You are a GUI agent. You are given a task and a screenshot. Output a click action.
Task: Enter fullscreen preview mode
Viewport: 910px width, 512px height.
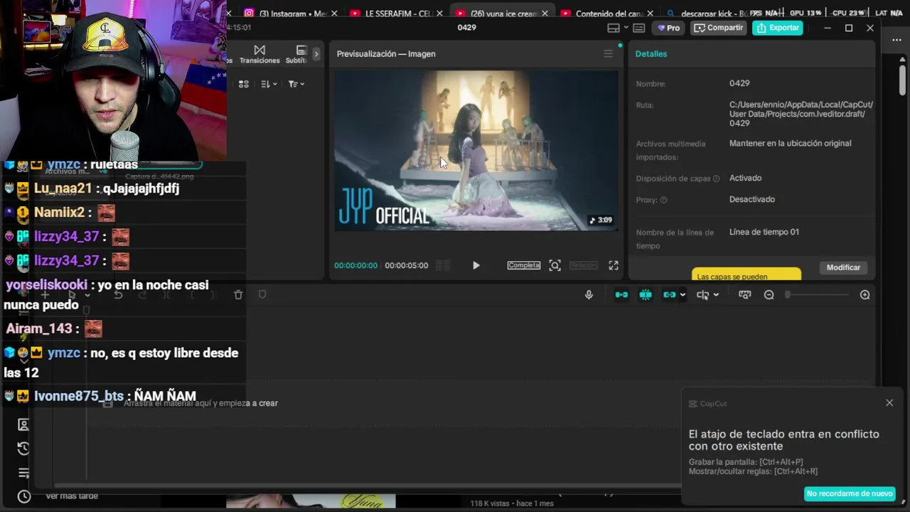pos(614,265)
